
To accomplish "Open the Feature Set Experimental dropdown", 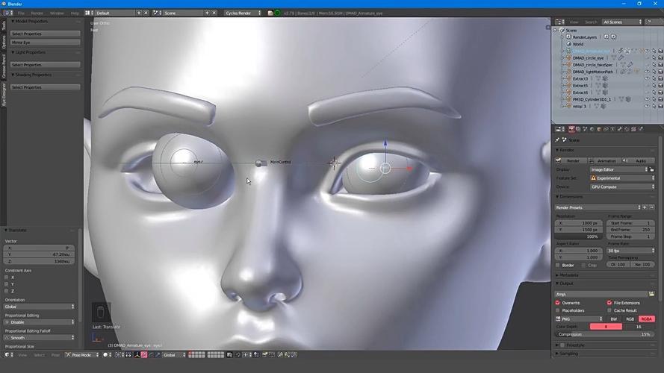I will coord(622,178).
